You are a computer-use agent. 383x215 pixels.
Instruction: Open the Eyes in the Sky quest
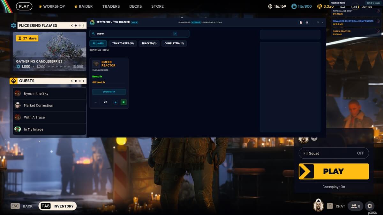(x=49, y=93)
